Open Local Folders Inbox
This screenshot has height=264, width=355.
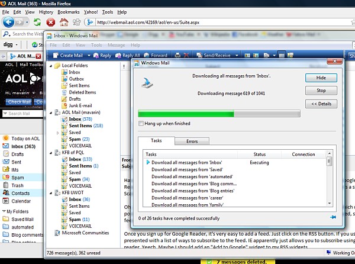coord(71,72)
